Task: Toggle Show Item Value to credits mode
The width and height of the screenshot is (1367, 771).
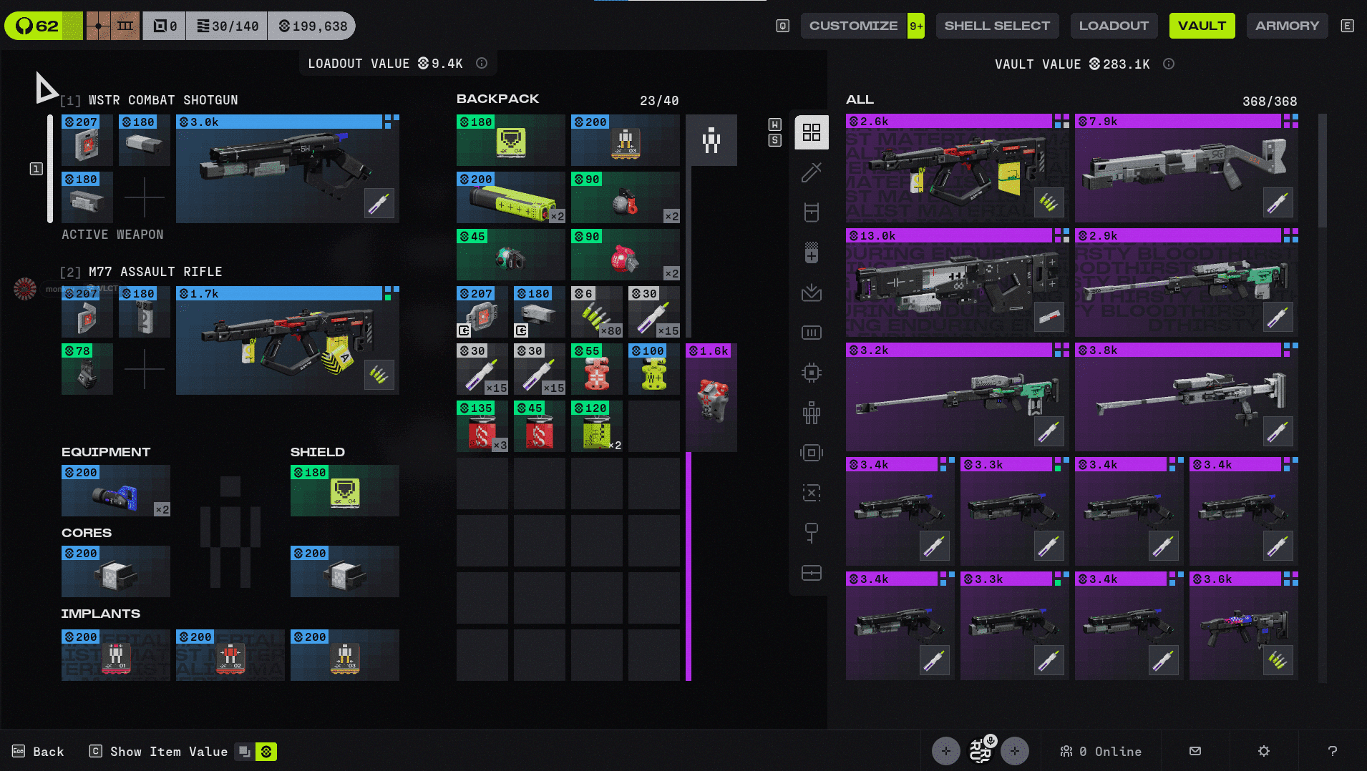Action: [x=266, y=752]
